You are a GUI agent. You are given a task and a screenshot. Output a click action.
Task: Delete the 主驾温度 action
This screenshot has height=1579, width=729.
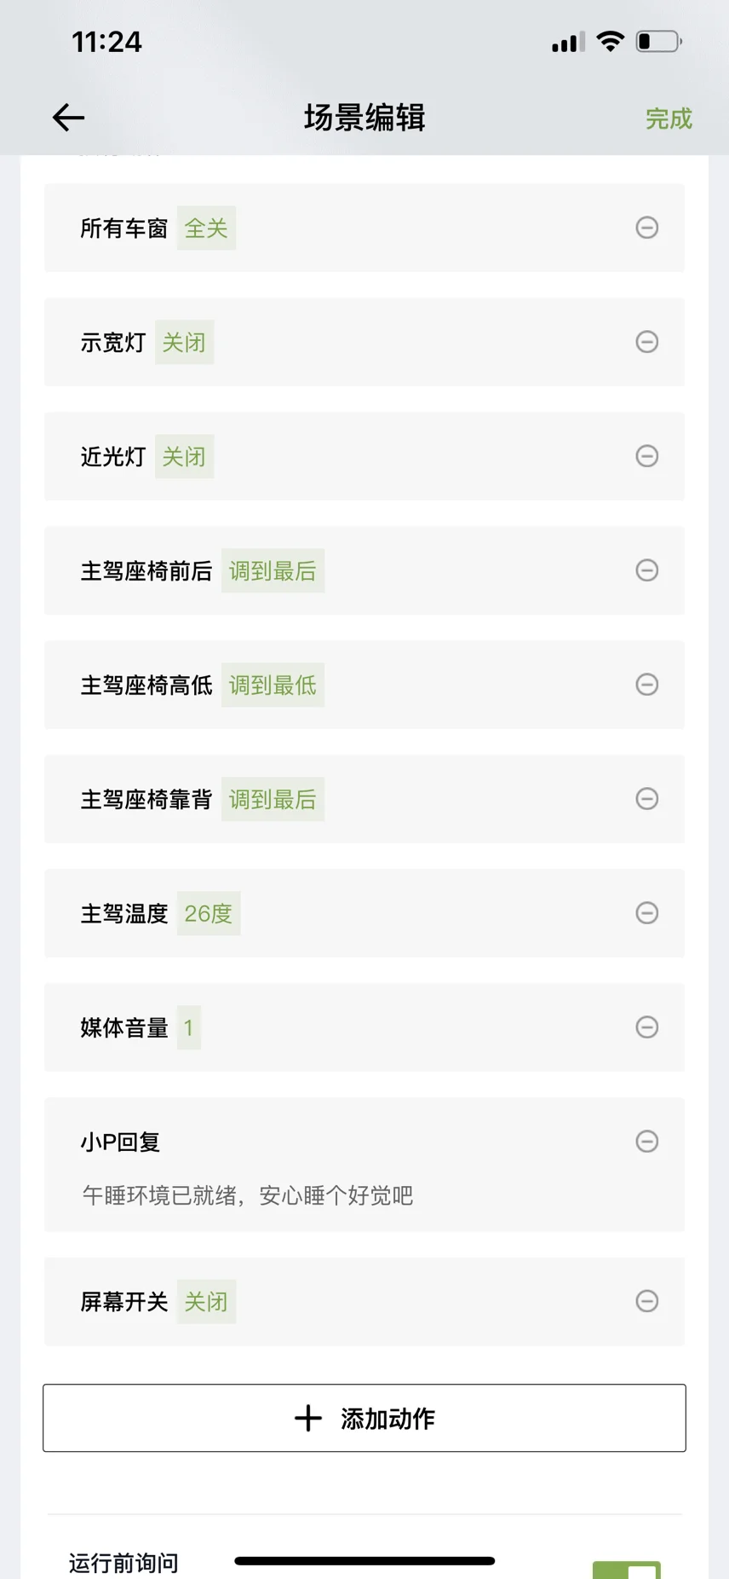coord(647,913)
